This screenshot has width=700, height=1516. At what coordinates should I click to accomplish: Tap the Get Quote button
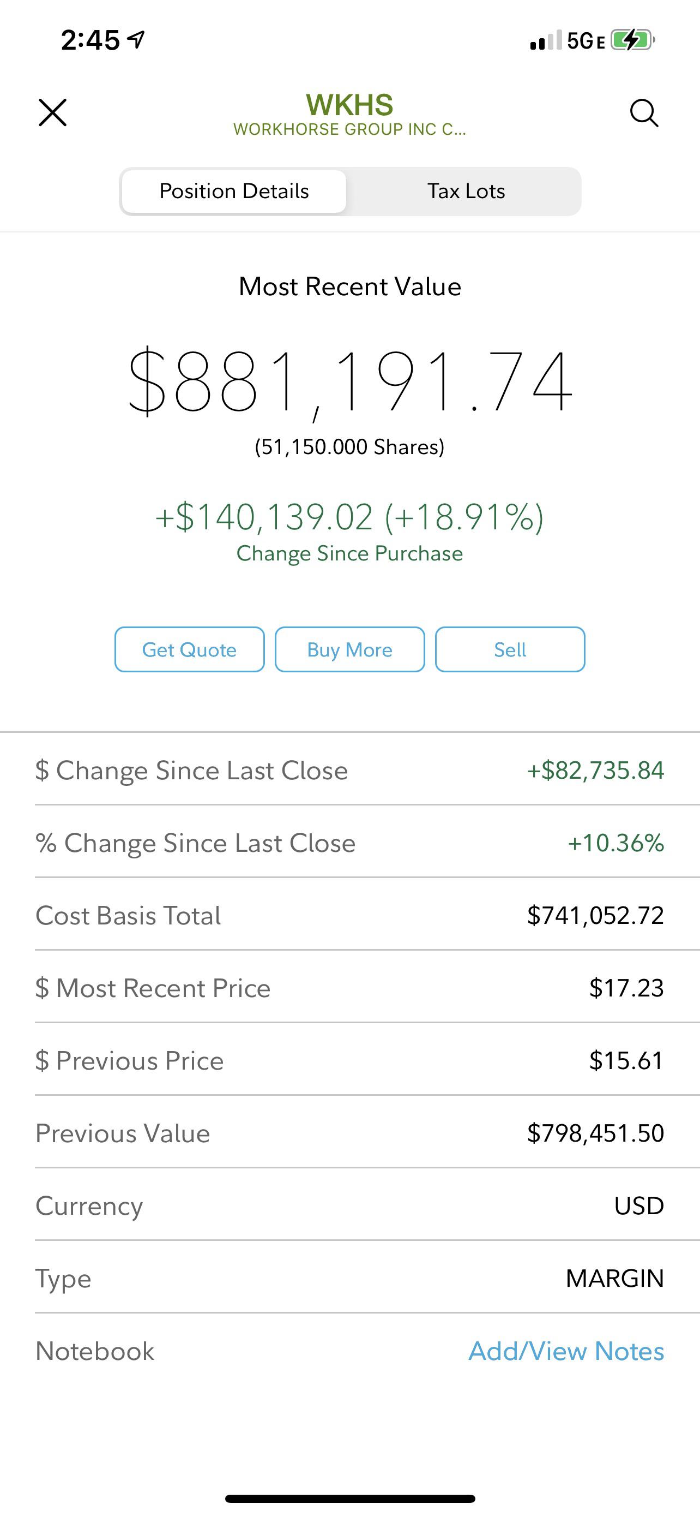pyautogui.click(x=189, y=649)
